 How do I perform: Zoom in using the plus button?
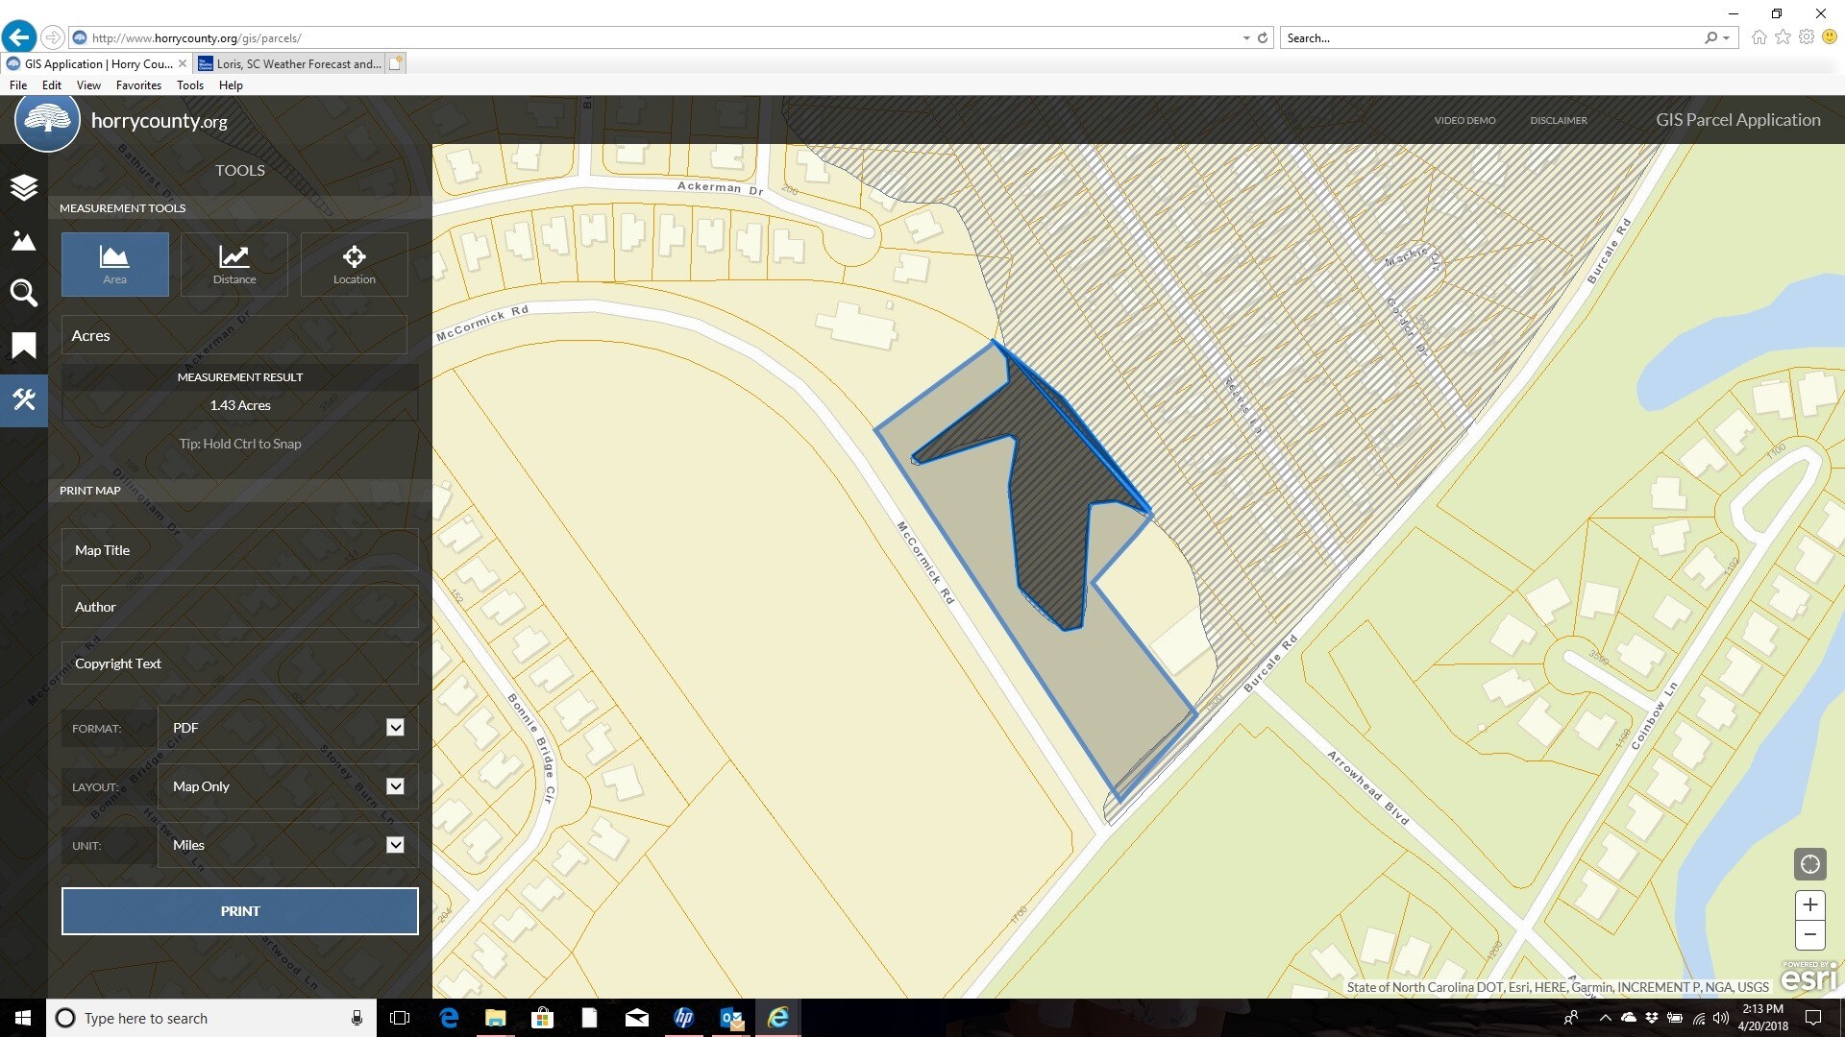click(x=1810, y=904)
